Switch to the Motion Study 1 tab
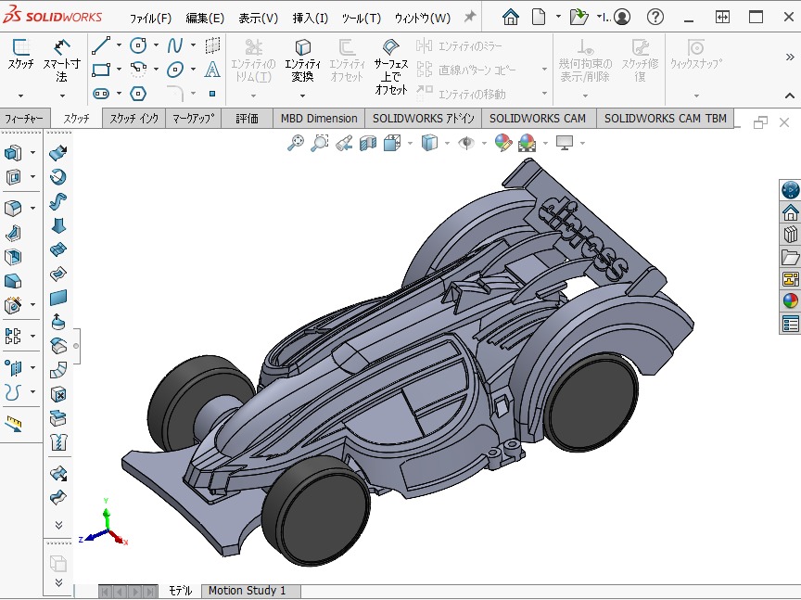 coord(248,591)
